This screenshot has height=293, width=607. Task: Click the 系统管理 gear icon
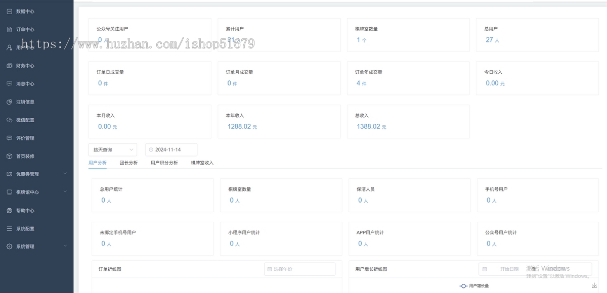(9, 247)
